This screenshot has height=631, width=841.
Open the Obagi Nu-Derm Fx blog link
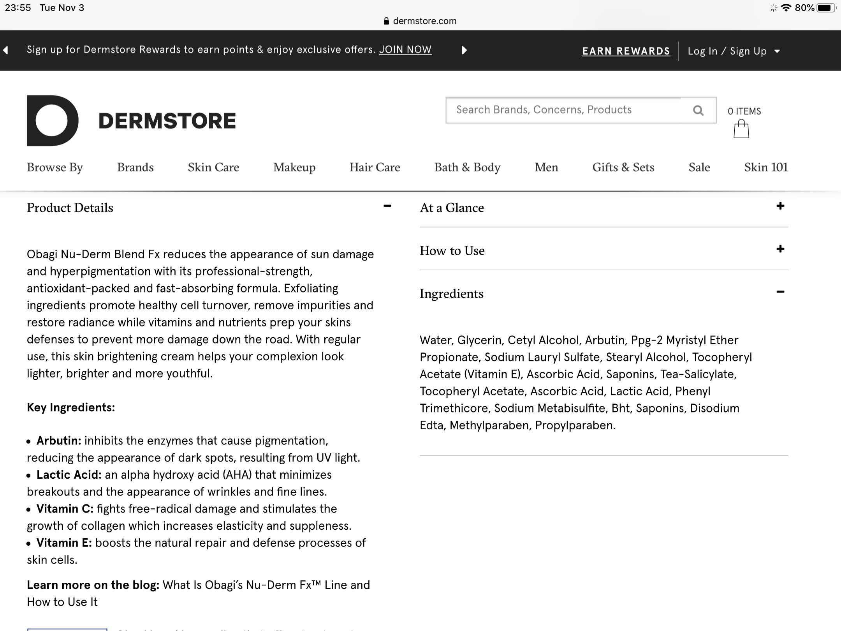(266, 585)
